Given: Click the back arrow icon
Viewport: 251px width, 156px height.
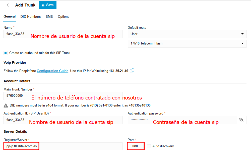Looking at the screenshot, I should pyautogui.click(x=9, y=5).
